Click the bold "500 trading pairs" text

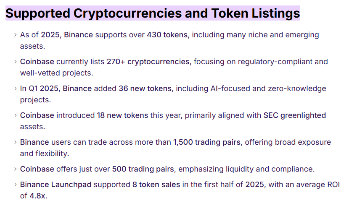(x=143, y=169)
